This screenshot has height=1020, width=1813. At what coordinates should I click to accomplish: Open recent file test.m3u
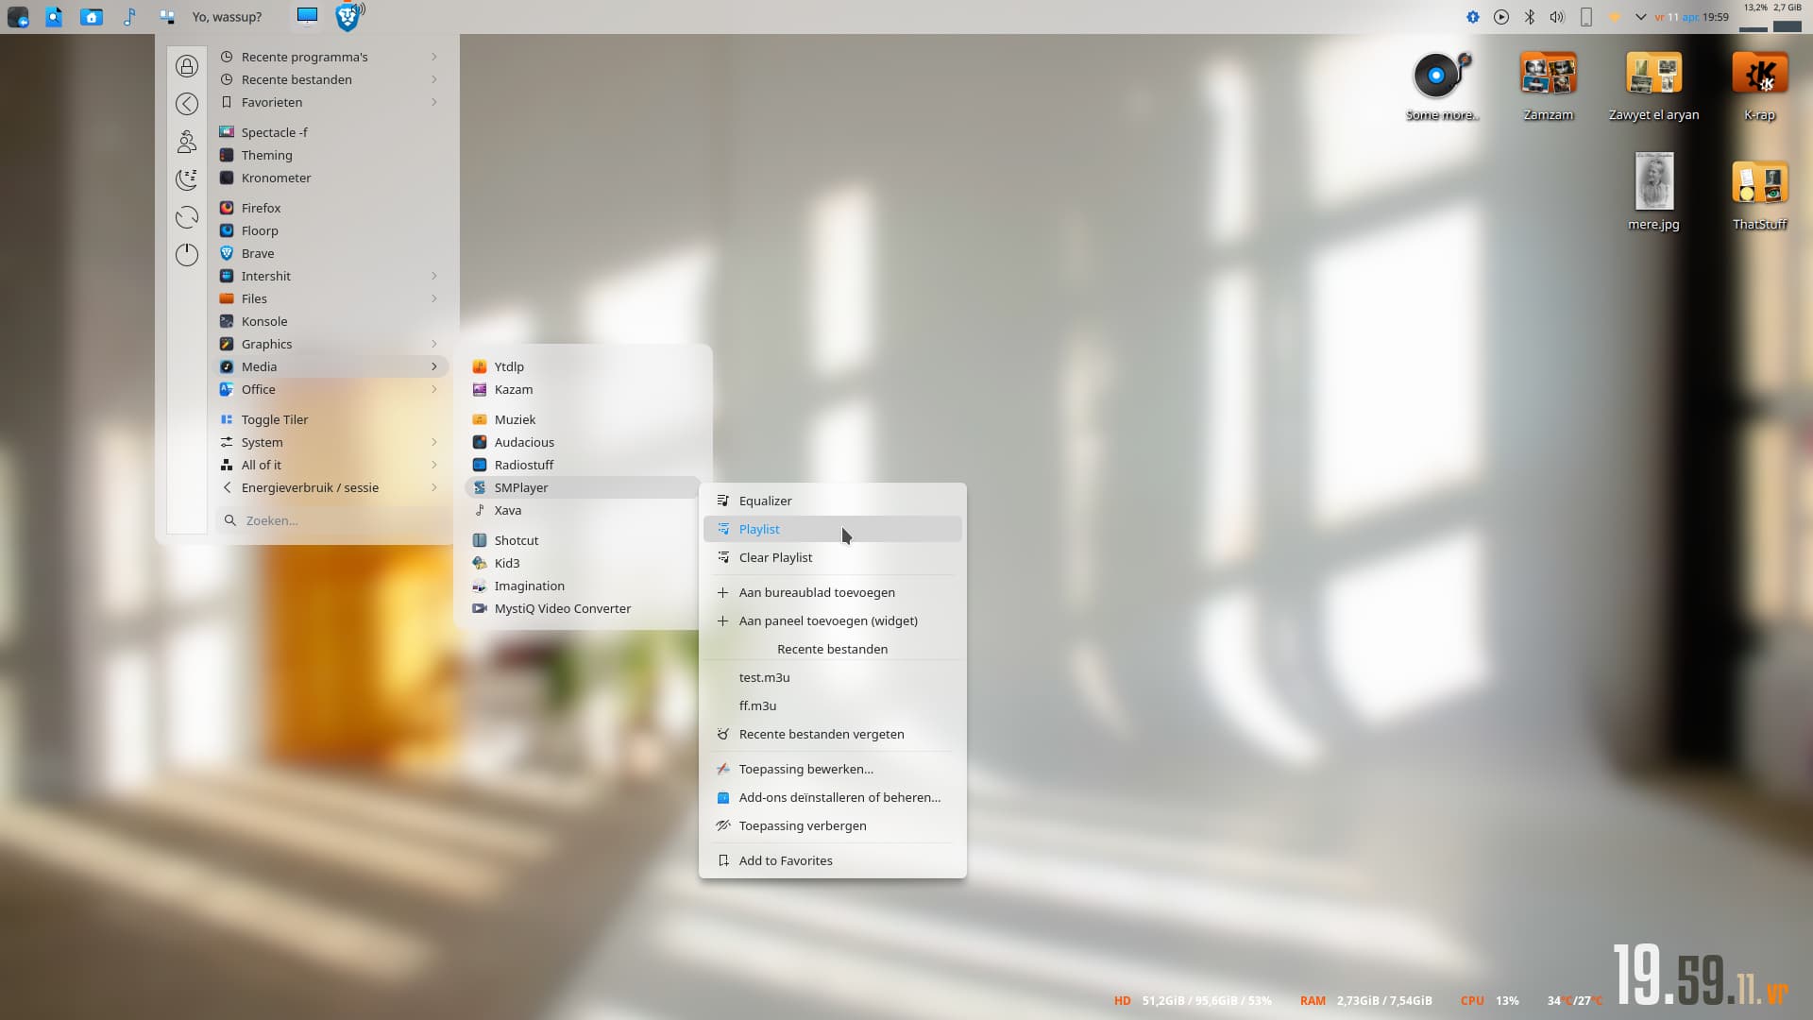click(x=833, y=677)
